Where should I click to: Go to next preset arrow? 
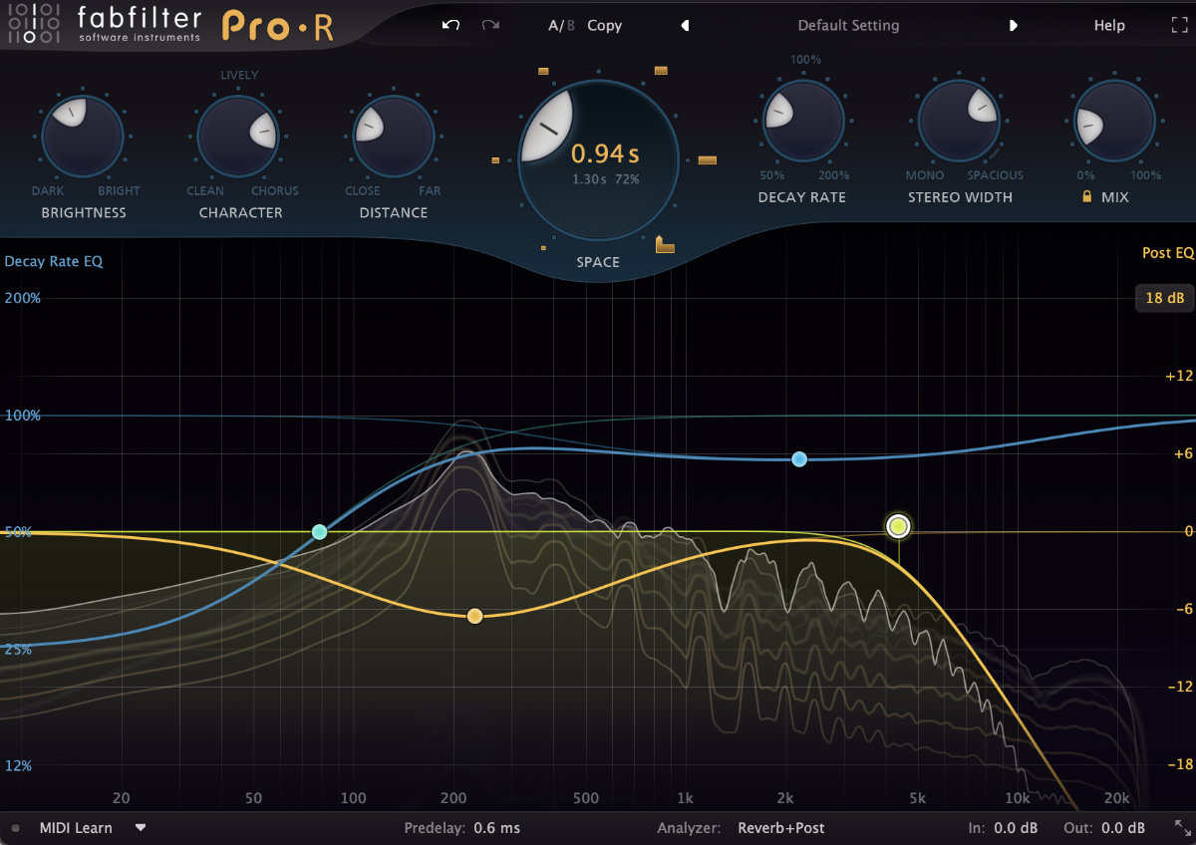coord(1013,26)
